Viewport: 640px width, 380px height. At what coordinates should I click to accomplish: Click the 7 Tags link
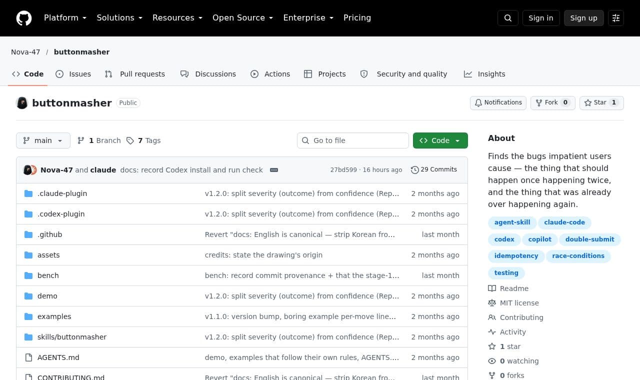(x=143, y=140)
